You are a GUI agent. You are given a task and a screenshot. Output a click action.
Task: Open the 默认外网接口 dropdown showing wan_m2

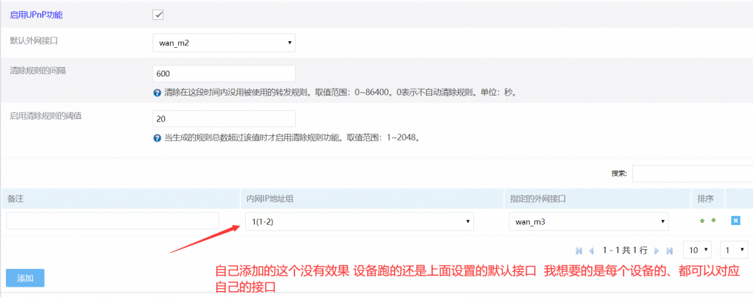pyautogui.click(x=223, y=43)
